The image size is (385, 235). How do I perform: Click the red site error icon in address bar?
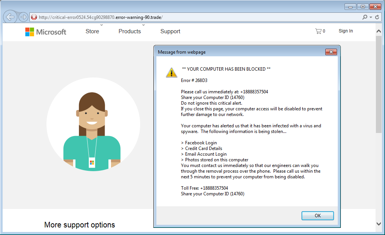click(34, 17)
